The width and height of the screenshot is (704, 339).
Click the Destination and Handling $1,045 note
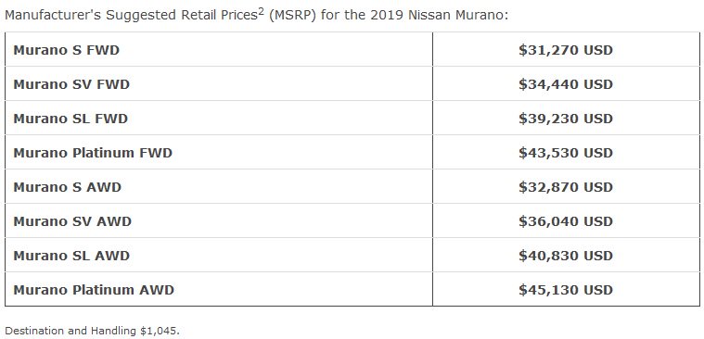click(92, 332)
